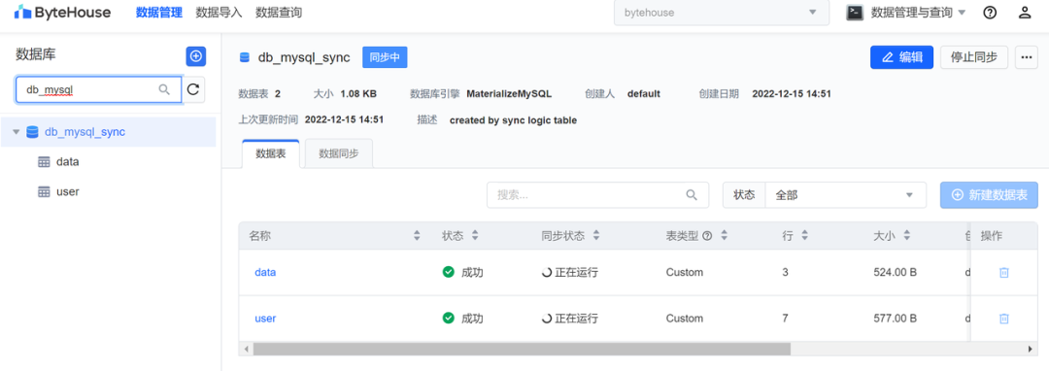Switch to the 数据同步 tab
This screenshot has height=371, width=1049.
point(339,153)
